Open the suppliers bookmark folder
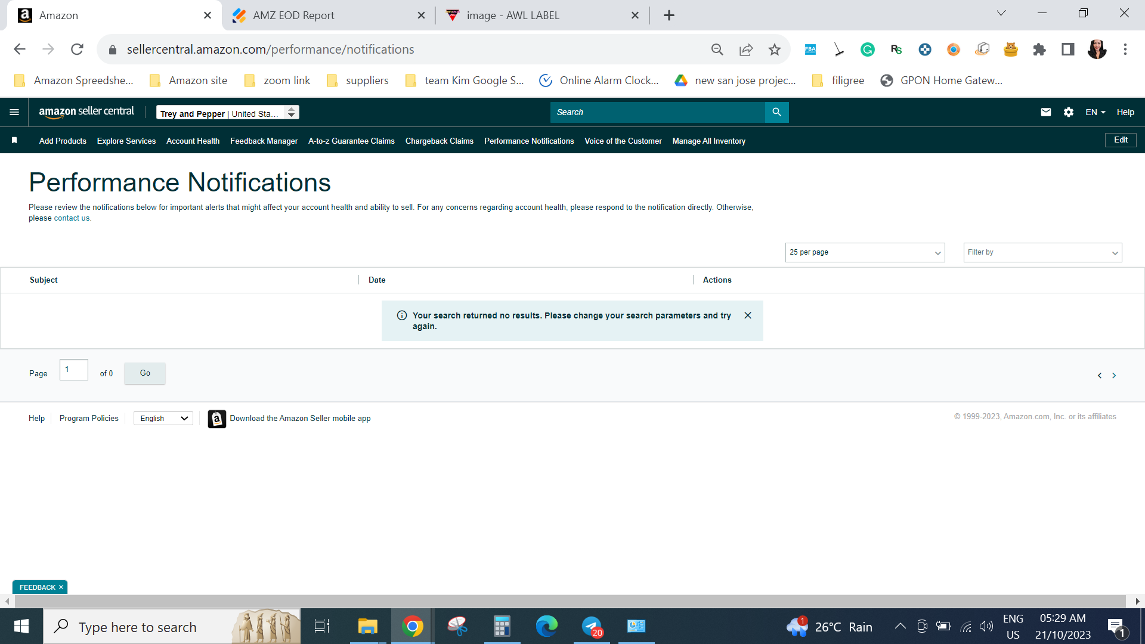This screenshot has width=1145, height=644. point(357,80)
